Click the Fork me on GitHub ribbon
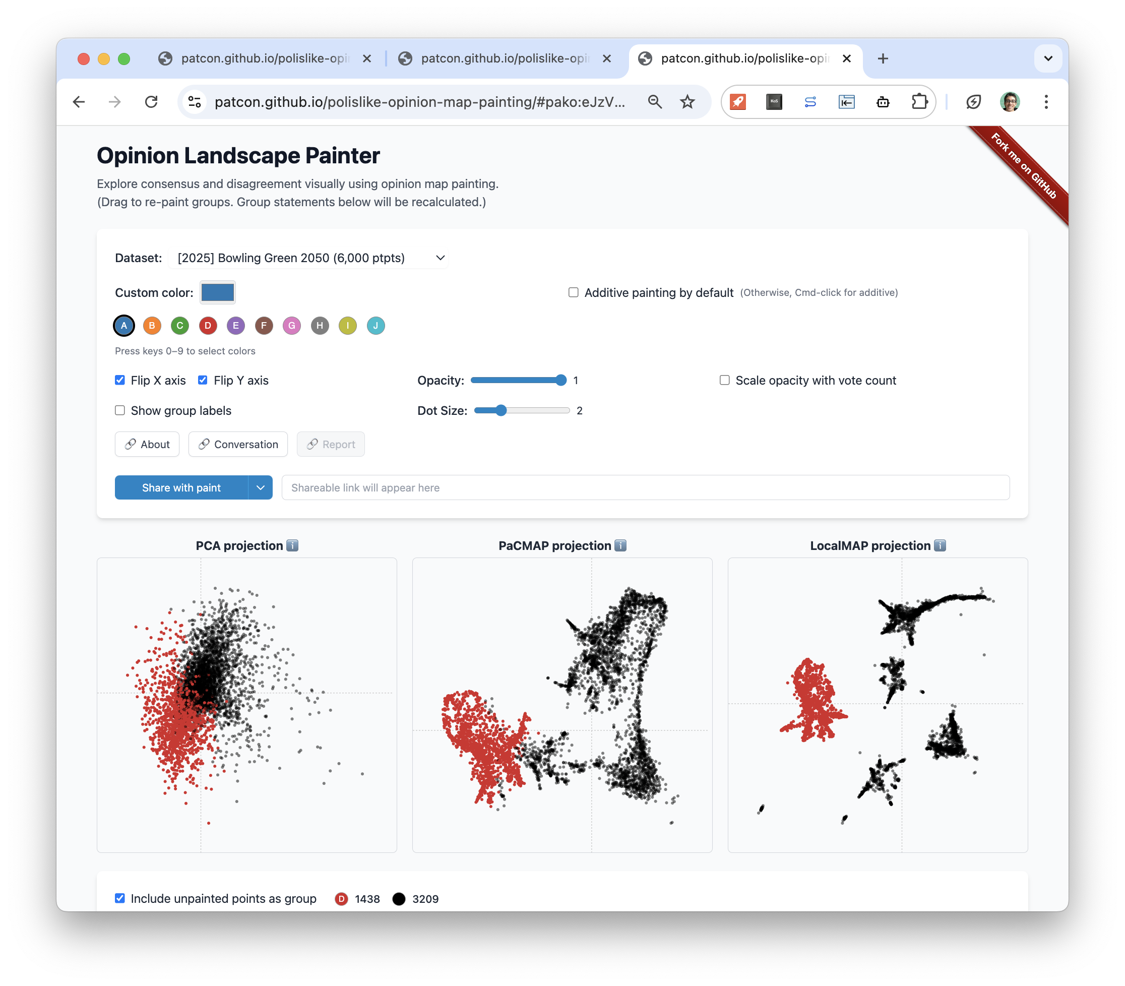Viewport: 1125px width, 986px height. pos(1024,166)
